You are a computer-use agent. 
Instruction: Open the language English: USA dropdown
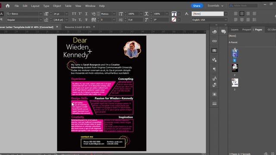[x=226, y=20]
